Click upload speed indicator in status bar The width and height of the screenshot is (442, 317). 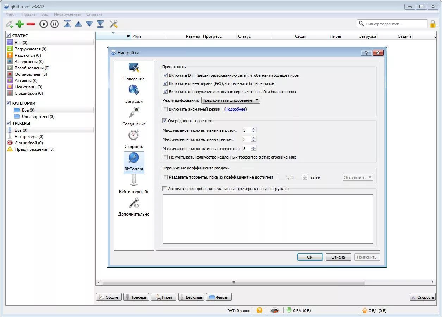pyautogui.click(x=374, y=310)
